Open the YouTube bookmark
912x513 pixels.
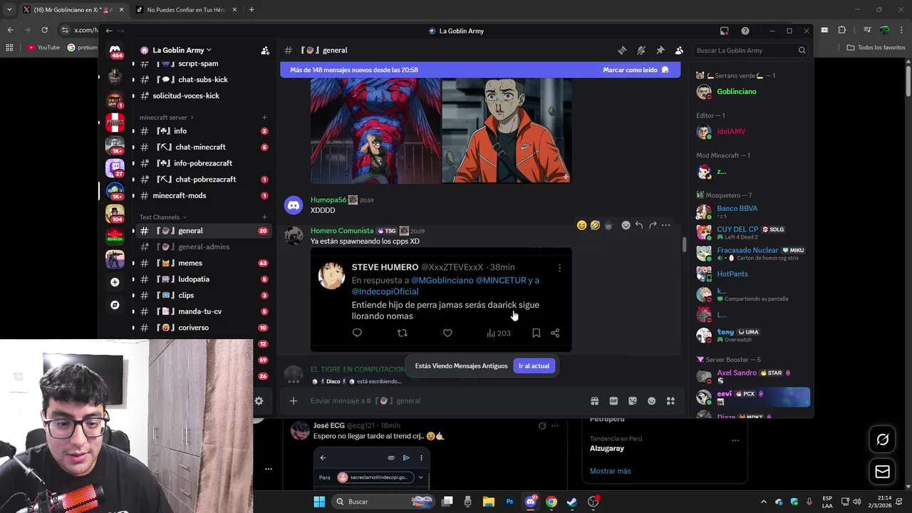click(43, 48)
